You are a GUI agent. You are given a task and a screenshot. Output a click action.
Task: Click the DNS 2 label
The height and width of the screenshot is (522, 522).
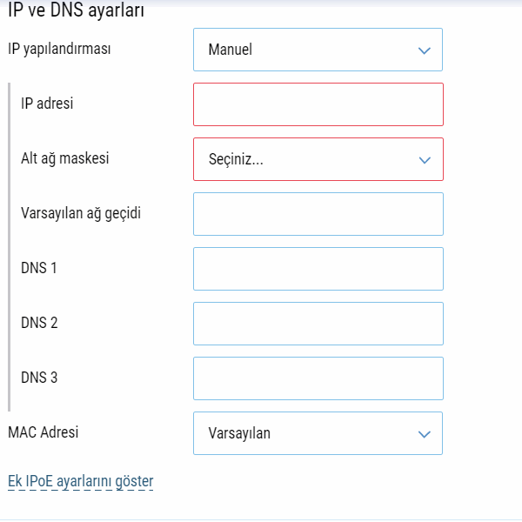click(x=39, y=323)
